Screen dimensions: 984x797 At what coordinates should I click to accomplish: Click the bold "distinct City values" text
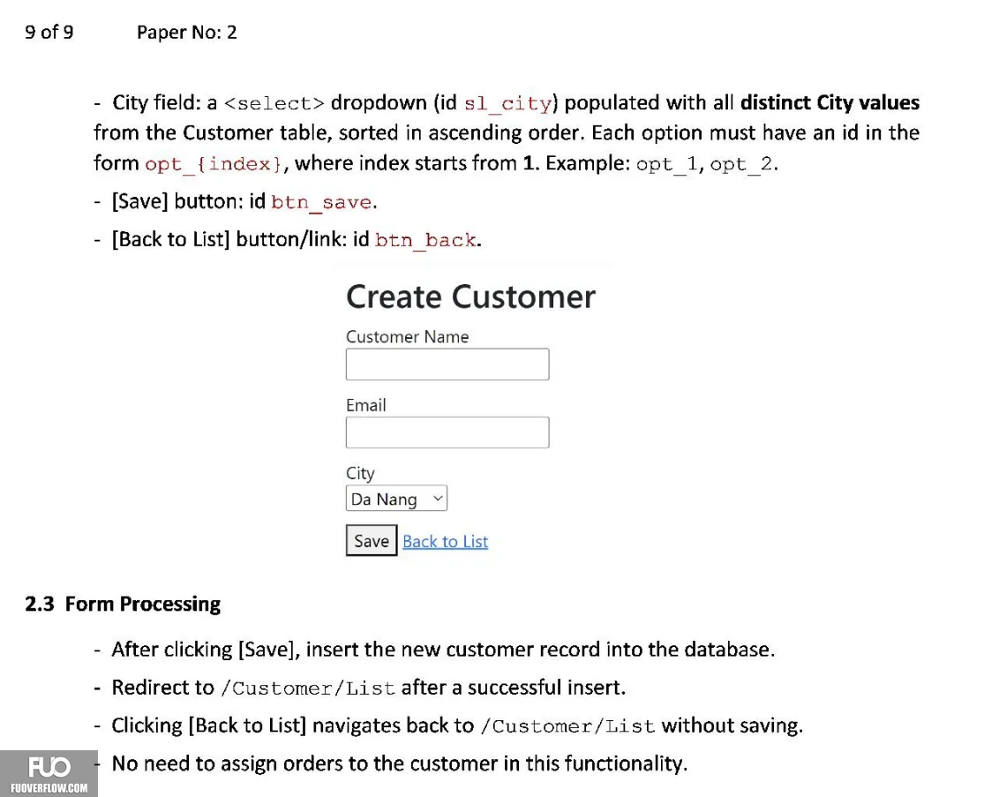click(830, 102)
